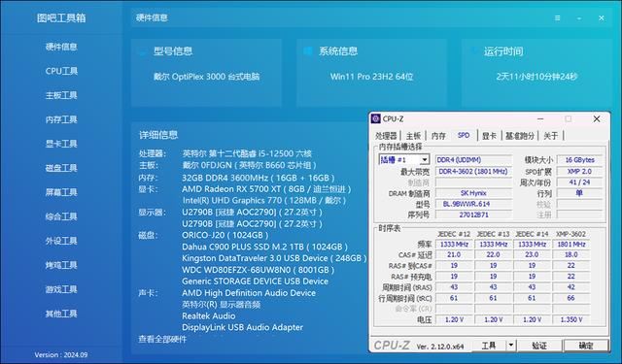Open 主板工具 in the sidebar
The width and height of the screenshot is (622, 364).
click(61, 95)
